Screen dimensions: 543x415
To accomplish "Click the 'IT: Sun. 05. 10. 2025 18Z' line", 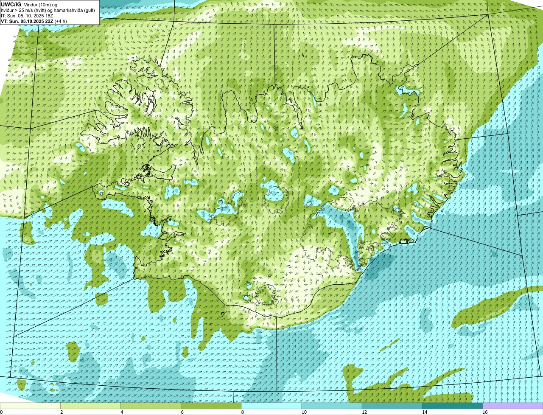I will pyautogui.click(x=27, y=15).
